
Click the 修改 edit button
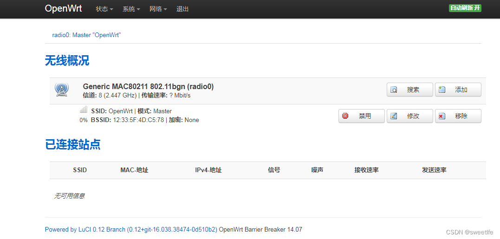(410, 116)
